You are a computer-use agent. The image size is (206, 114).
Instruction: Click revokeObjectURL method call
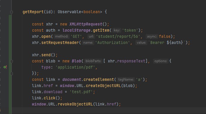click(75, 104)
